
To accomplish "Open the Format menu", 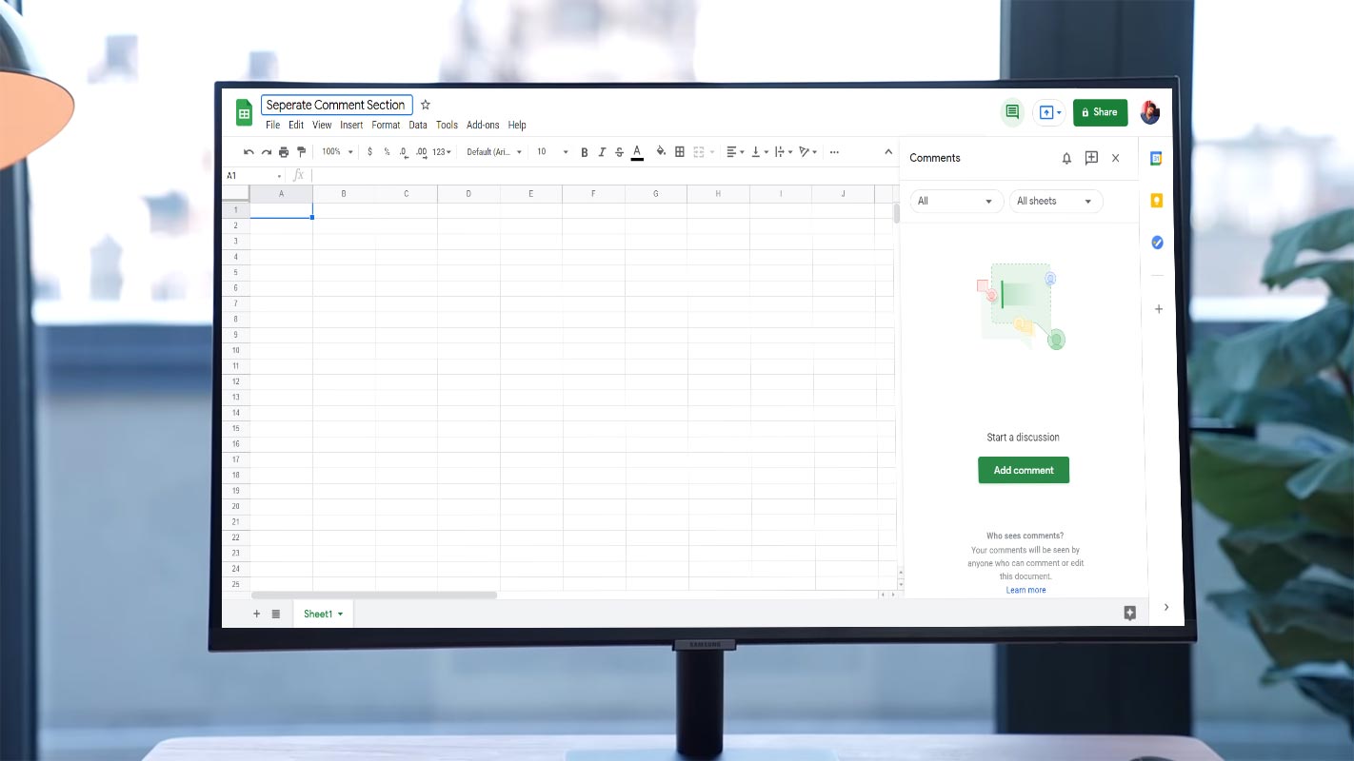I will pyautogui.click(x=386, y=126).
